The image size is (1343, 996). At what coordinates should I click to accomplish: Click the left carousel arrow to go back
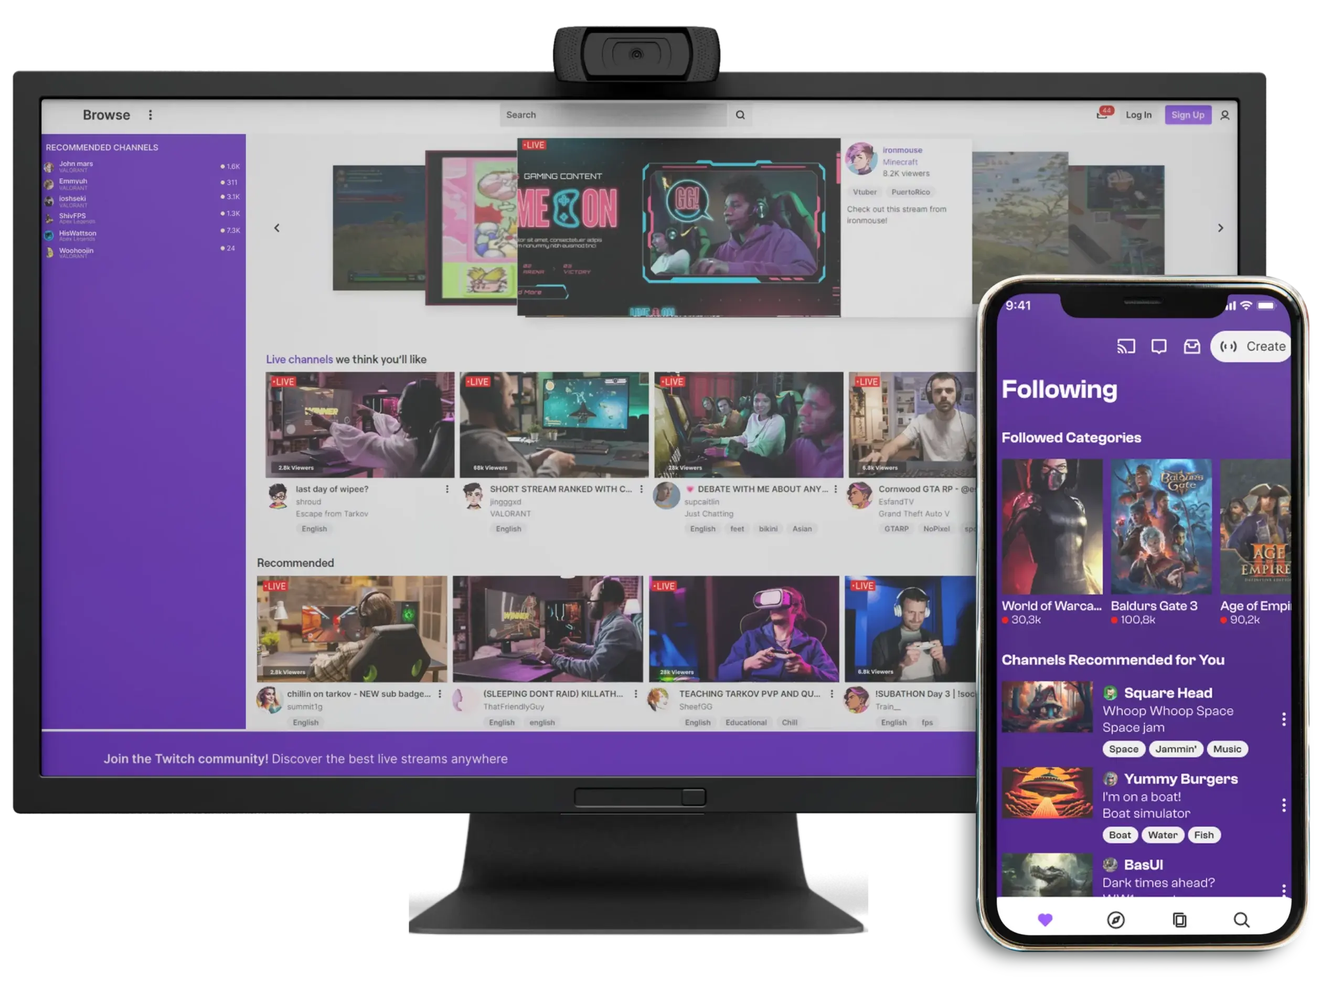coord(277,228)
